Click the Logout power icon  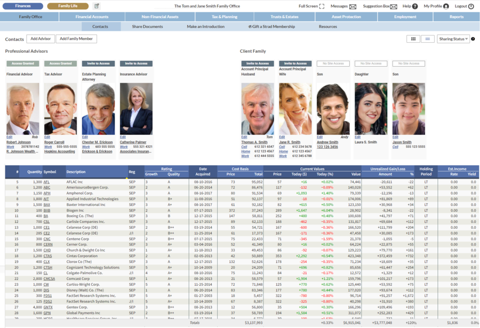tap(471, 6)
